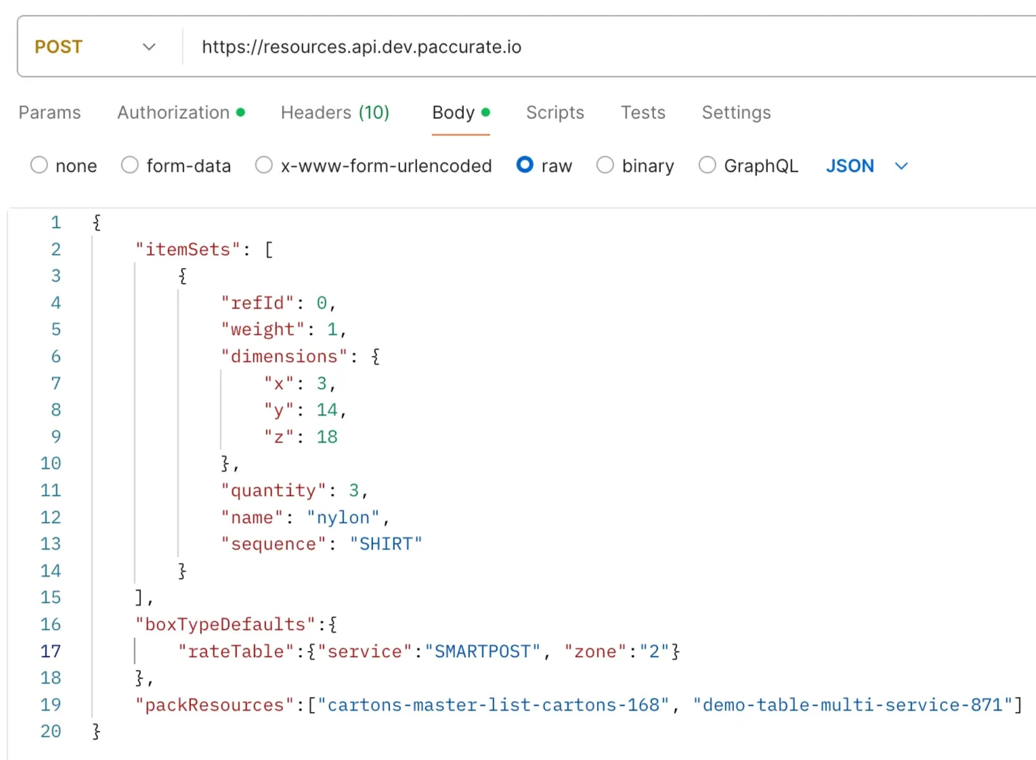Image resolution: width=1036 pixels, height=760 pixels.
Task: Switch to the Params tab
Action: 49,112
